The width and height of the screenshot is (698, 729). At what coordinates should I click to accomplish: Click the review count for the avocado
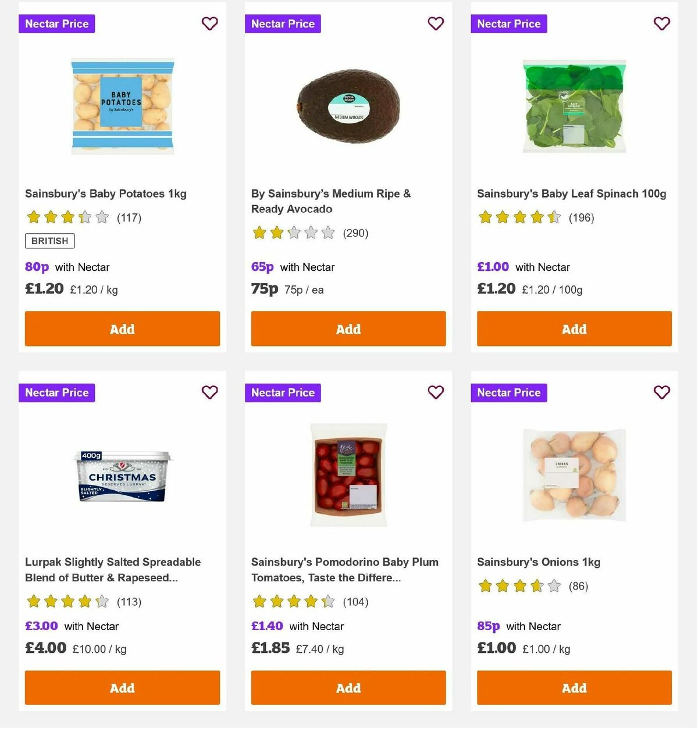click(355, 233)
